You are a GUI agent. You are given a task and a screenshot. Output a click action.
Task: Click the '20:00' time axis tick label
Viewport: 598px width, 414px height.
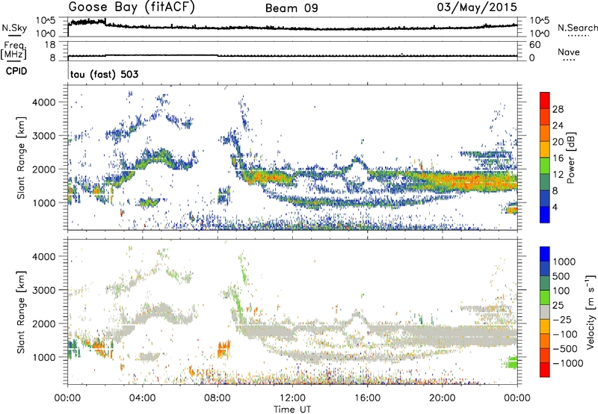(443, 398)
